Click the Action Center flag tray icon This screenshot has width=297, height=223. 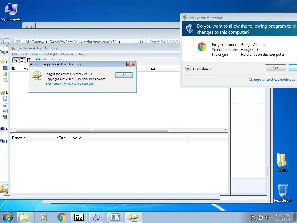(x=253, y=217)
